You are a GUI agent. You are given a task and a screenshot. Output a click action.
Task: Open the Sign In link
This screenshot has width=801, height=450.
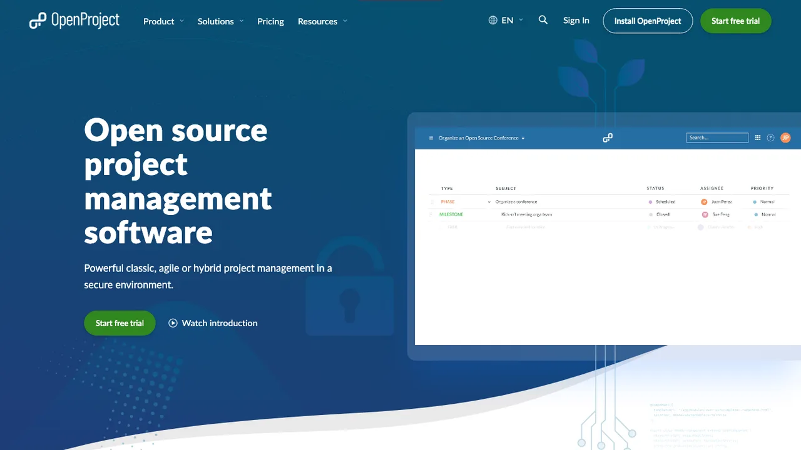click(x=576, y=20)
